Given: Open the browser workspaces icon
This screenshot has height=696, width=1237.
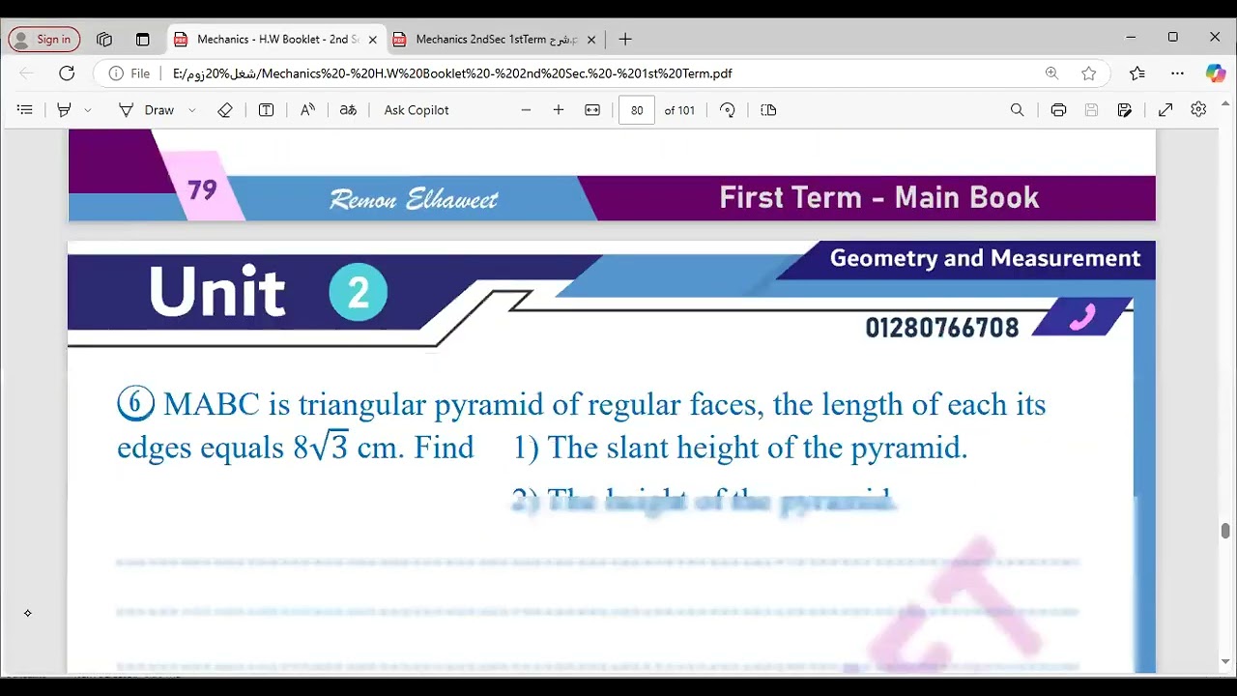Looking at the screenshot, I should click(x=104, y=40).
